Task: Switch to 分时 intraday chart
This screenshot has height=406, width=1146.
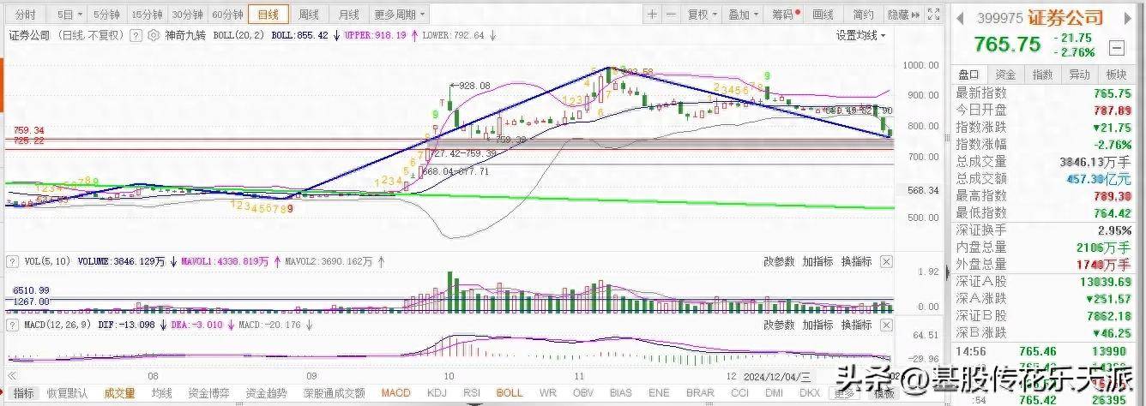Action: [25, 15]
